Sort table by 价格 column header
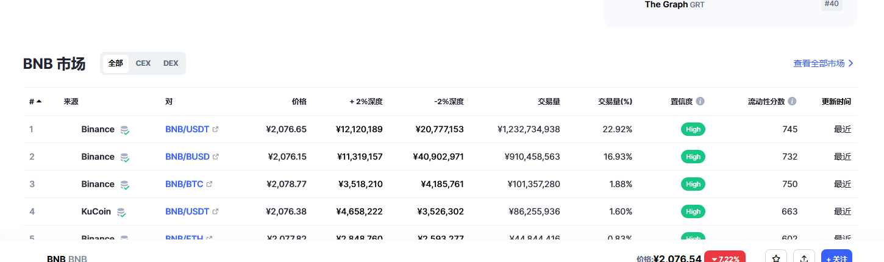884x262 pixels. point(299,102)
